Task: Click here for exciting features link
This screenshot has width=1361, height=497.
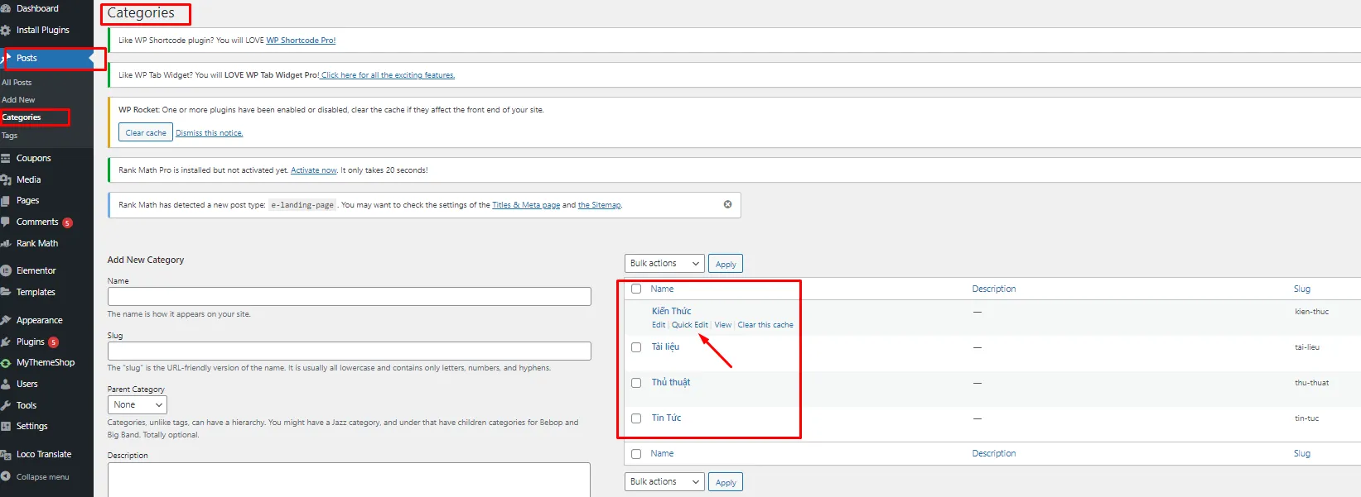Action: click(388, 74)
